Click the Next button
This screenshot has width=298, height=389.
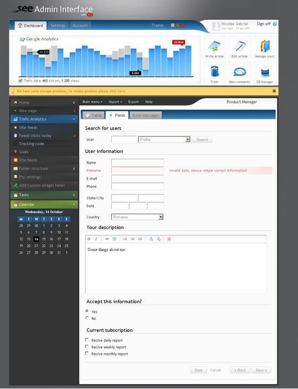261,370
